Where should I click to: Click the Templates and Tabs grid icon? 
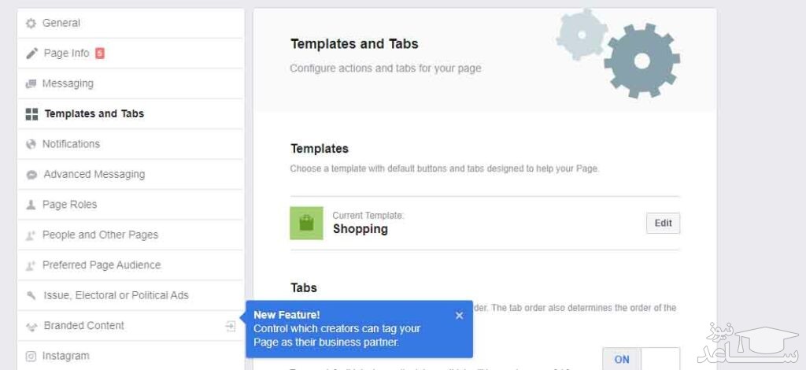click(31, 114)
